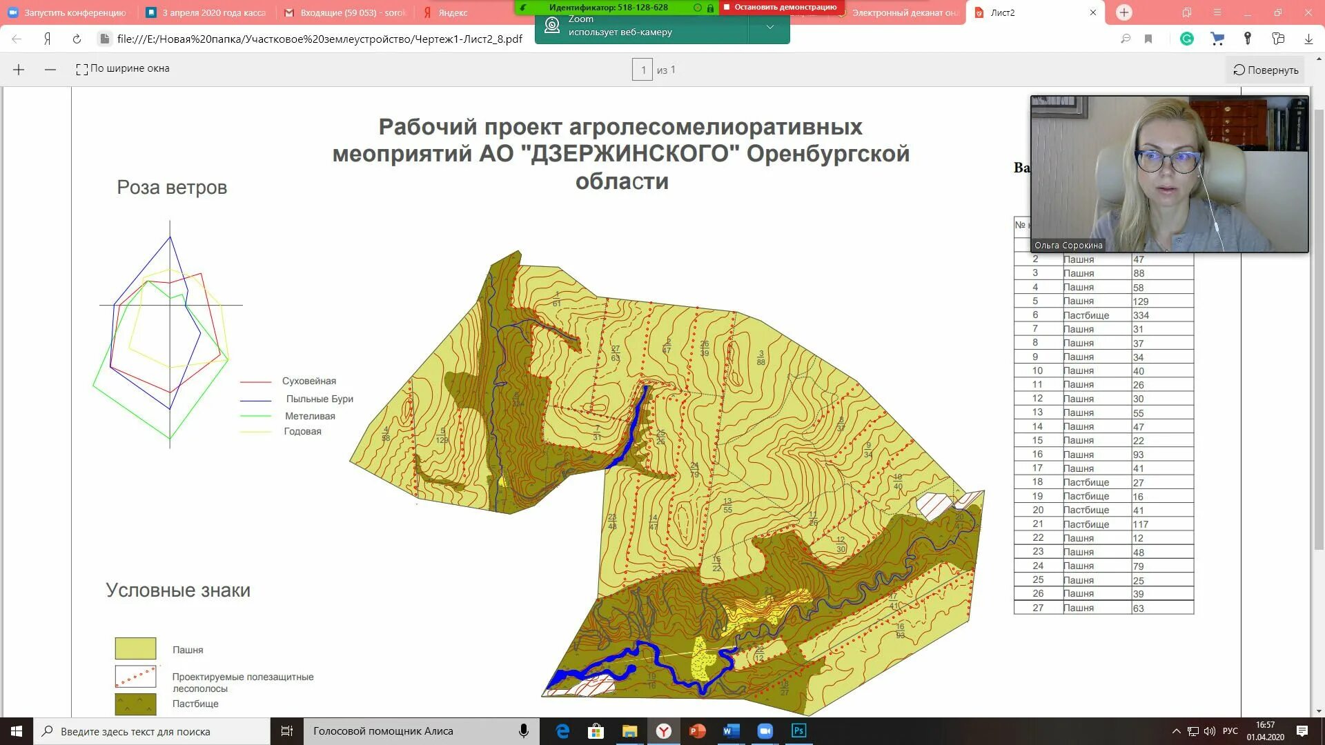Open File Explorer from taskbar
The image size is (1325, 745).
click(x=629, y=731)
